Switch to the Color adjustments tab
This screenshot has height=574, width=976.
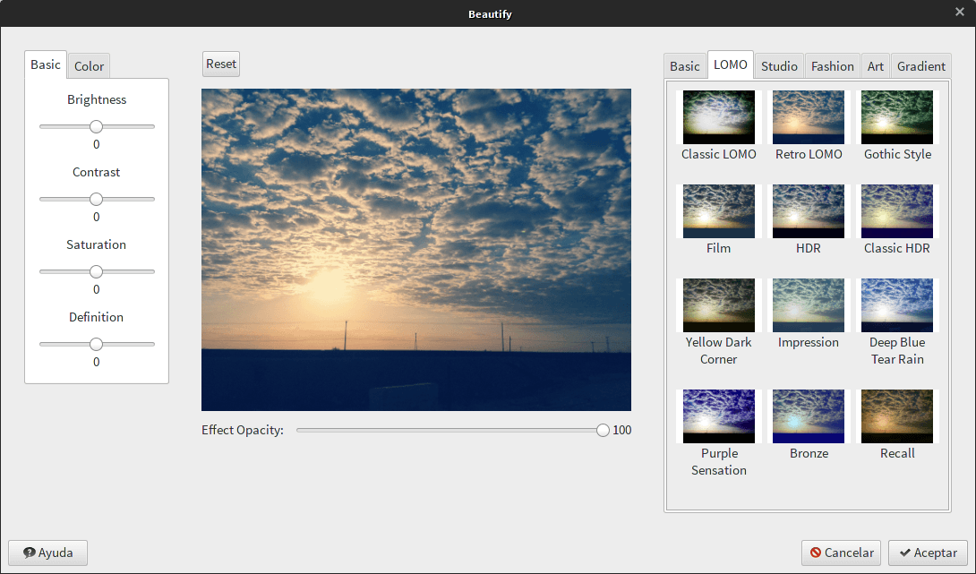[x=89, y=66]
